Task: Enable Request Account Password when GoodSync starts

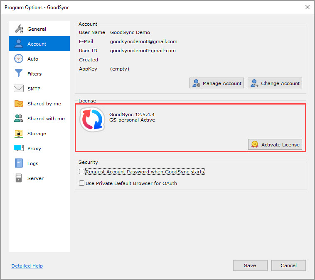Action: 81,171
